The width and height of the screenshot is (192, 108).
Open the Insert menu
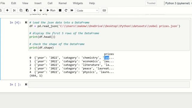38,3
